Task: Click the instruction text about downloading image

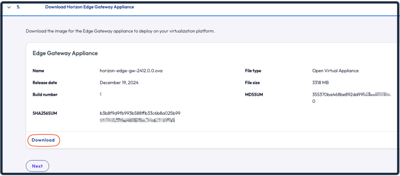Action: (120, 32)
